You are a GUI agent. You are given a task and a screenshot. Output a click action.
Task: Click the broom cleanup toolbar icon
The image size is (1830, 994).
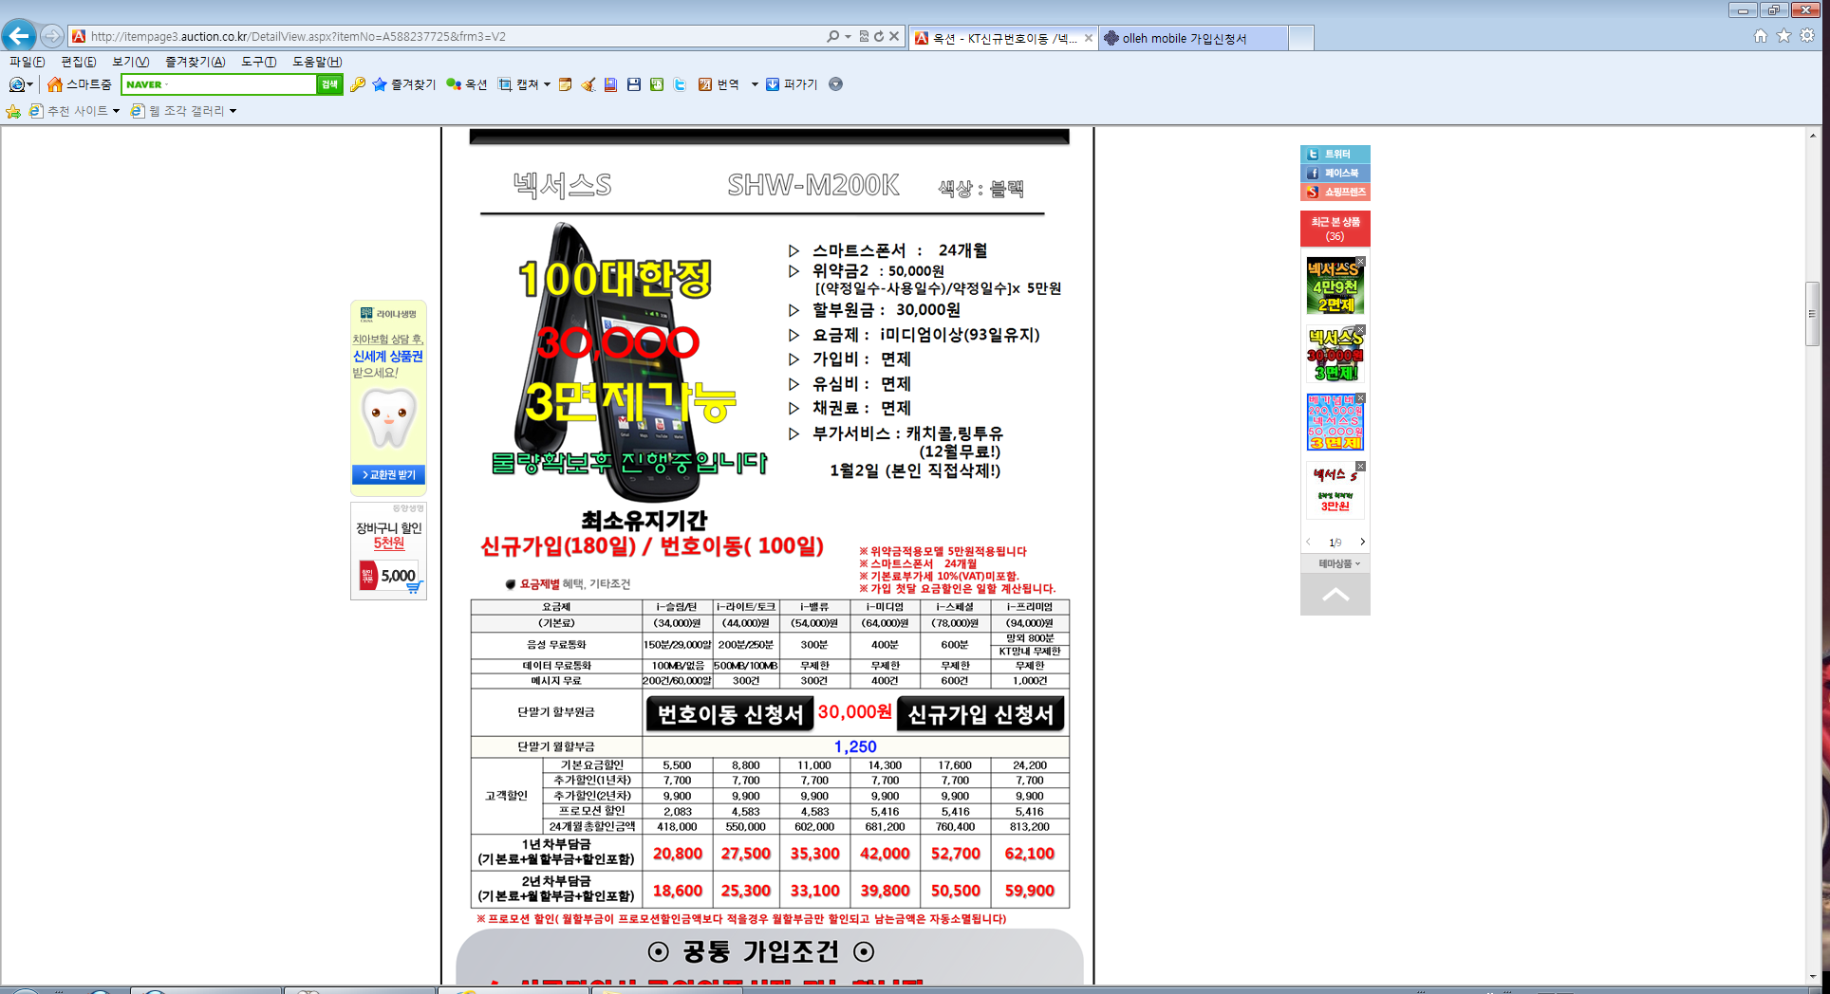pos(588,84)
